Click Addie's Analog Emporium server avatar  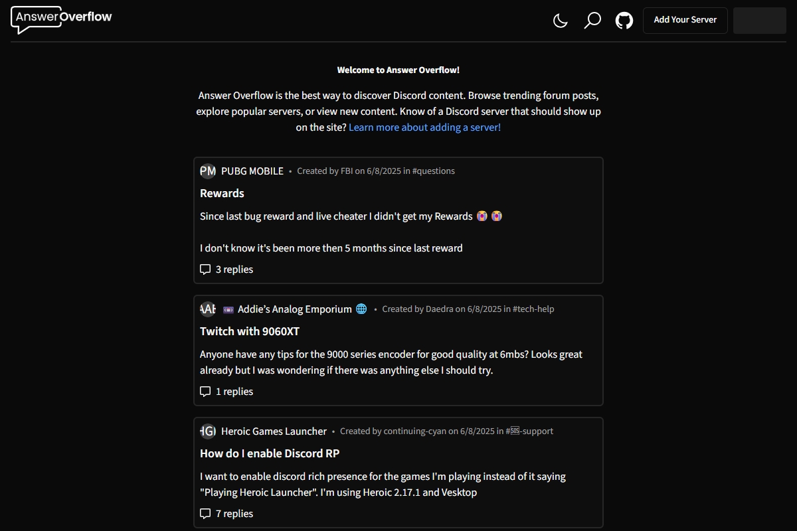[208, 309]
